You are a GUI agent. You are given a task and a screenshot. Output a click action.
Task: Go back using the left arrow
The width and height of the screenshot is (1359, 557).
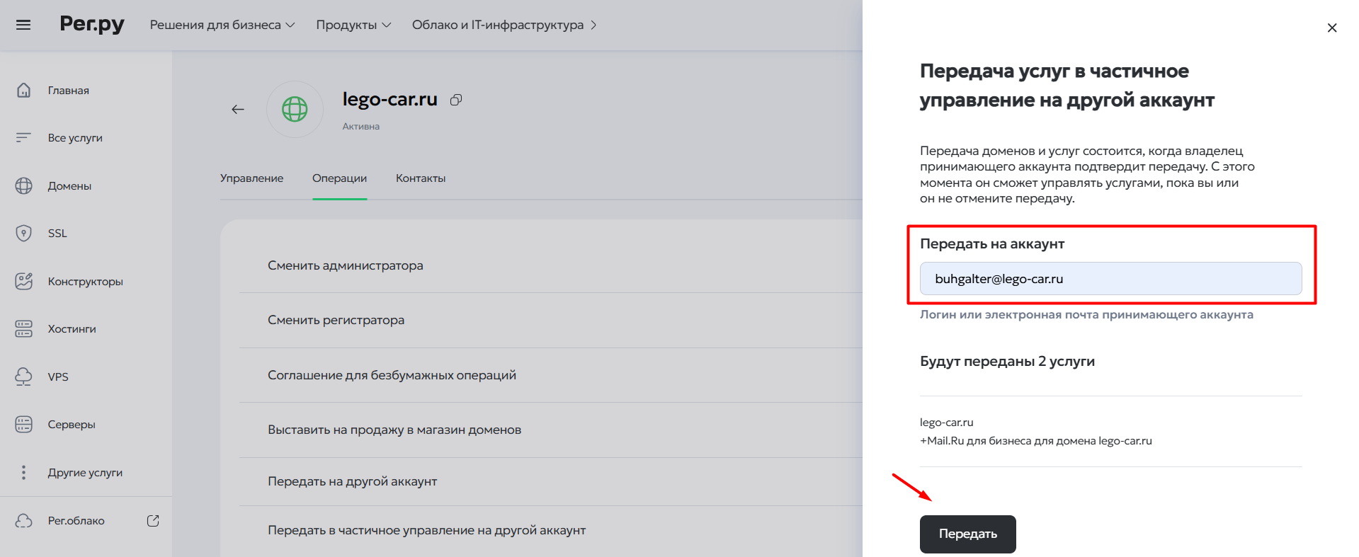coord(238,109)
